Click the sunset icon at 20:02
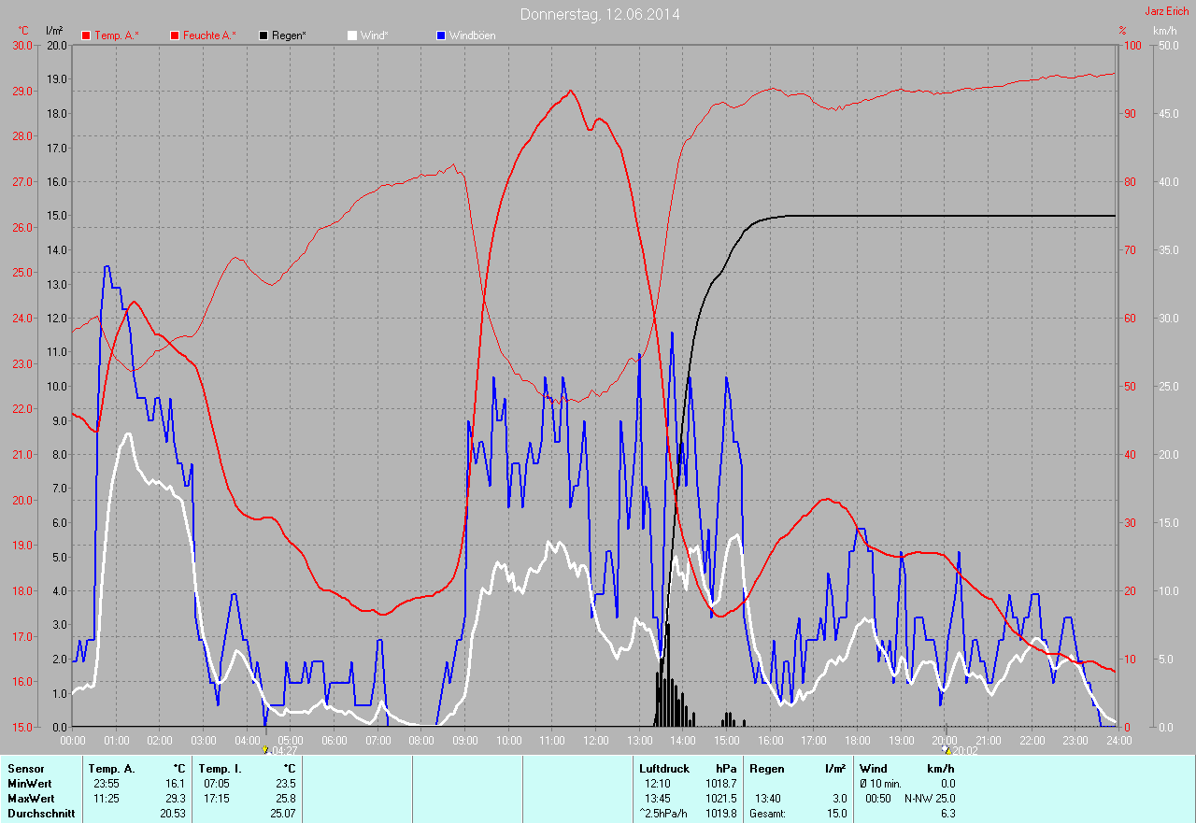 click(x=947, y=749)
